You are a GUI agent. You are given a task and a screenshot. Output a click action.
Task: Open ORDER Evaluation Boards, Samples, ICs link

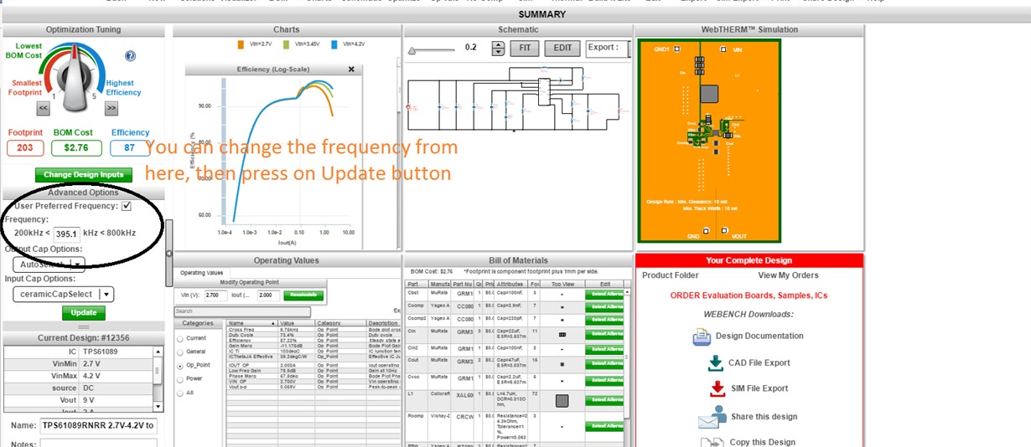(x=749, y=295)
